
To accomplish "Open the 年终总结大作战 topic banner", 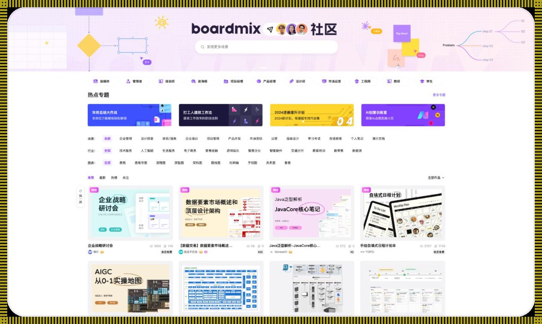I will [130, 115].
